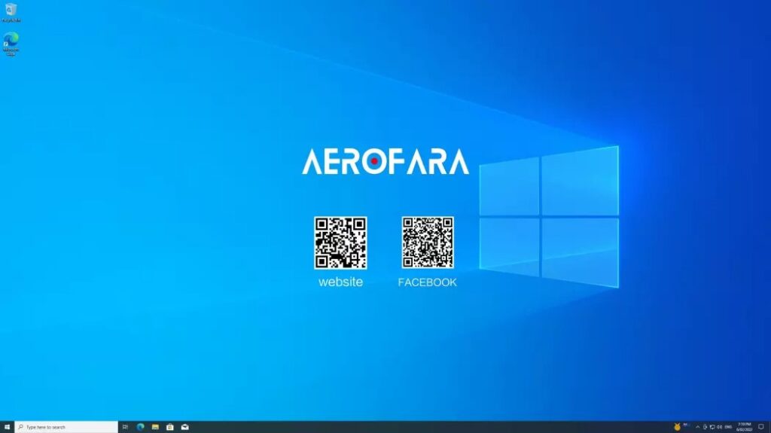Switch the ENG input language indicator
This screenshot has width=771, height=433.
pos(729,427)
